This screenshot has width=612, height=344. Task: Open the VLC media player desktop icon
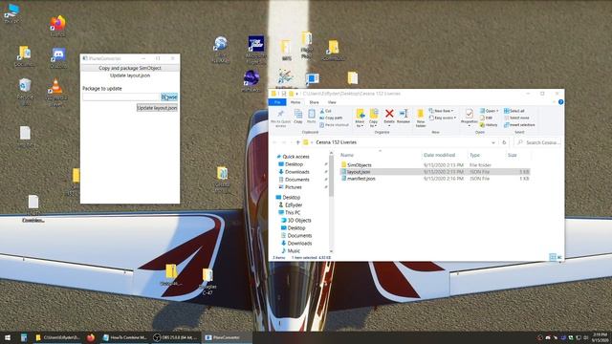56,93
